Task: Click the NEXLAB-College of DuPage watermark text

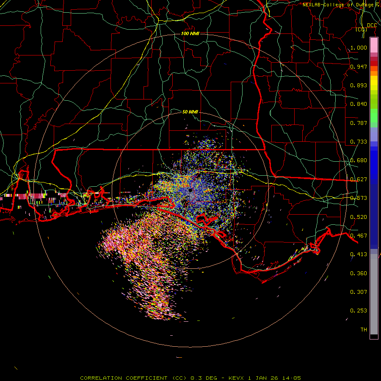Action: point(342,5)
